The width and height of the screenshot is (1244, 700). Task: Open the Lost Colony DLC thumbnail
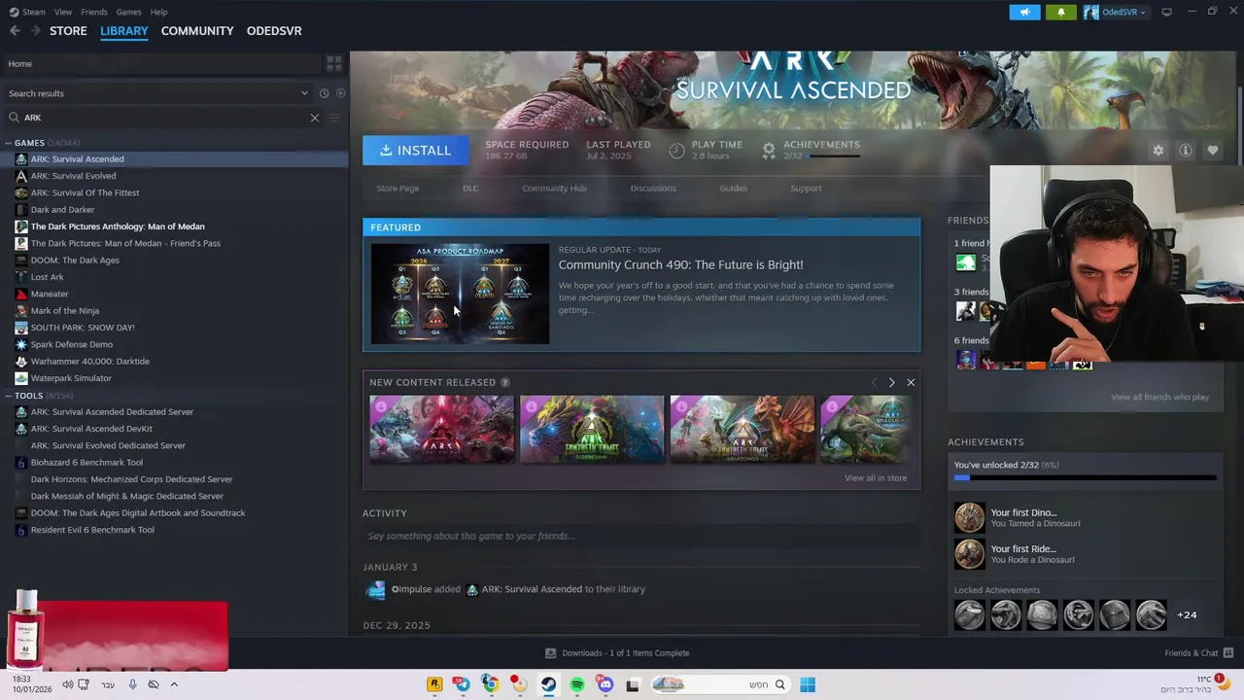[441, 429]
